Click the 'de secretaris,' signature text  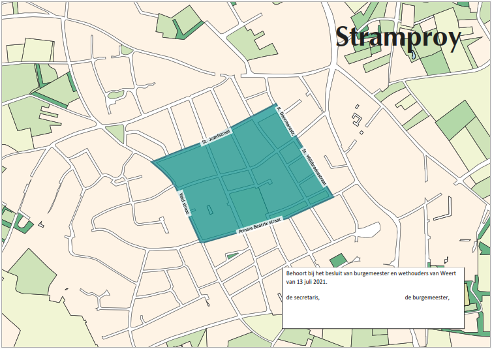pyautogui.click(x=303, y=297)
